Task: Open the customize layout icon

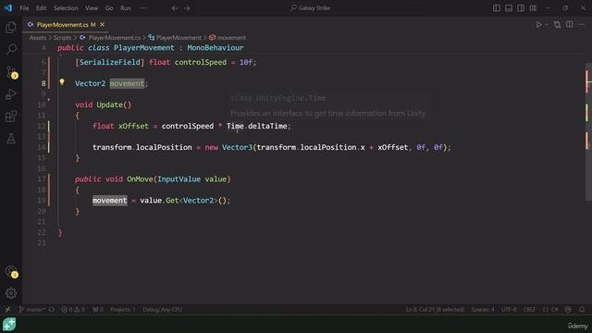Action: coord(533,8)
